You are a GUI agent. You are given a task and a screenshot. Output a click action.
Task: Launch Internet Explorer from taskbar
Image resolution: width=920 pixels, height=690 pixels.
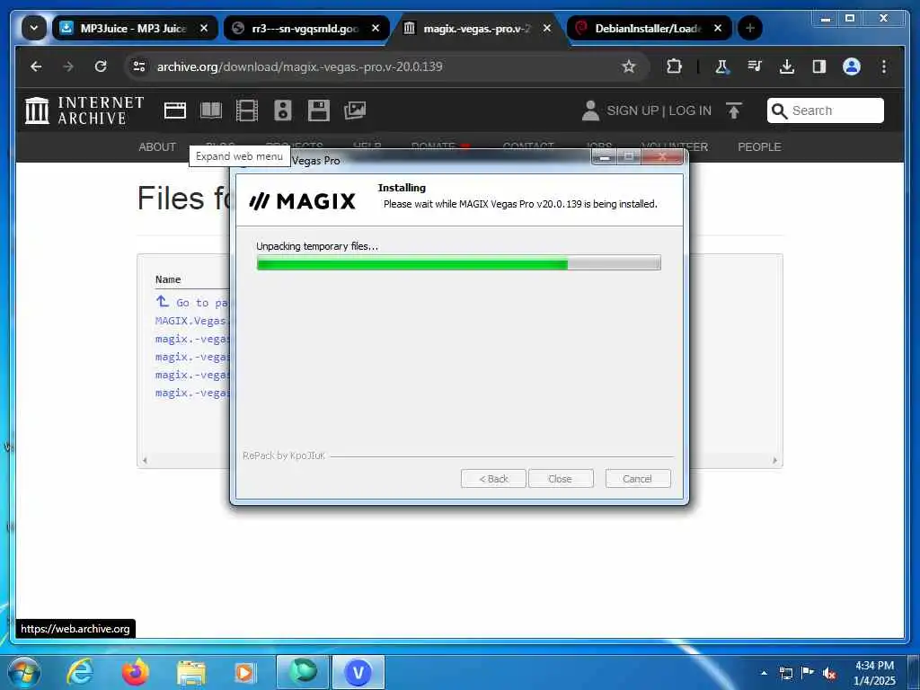pos(79,672)
